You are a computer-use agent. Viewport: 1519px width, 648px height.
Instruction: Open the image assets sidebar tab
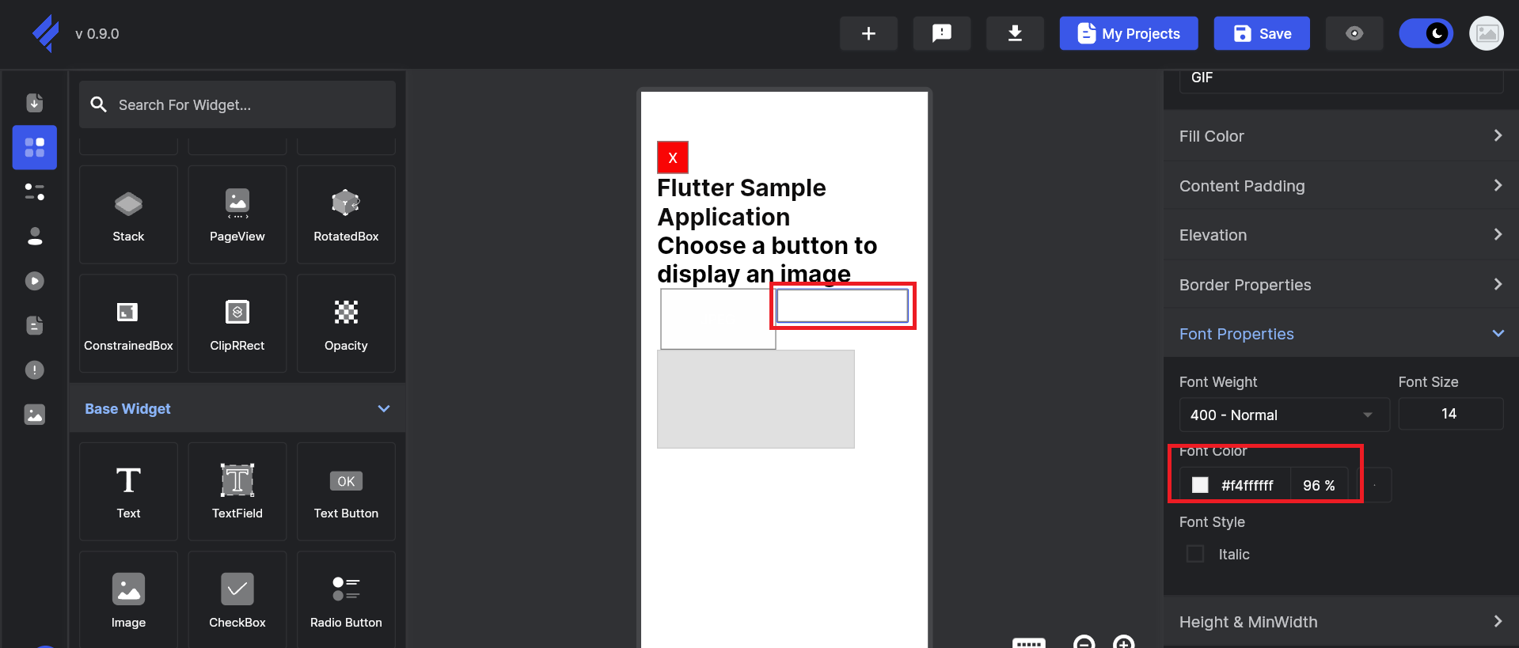(x=35, y=415)
